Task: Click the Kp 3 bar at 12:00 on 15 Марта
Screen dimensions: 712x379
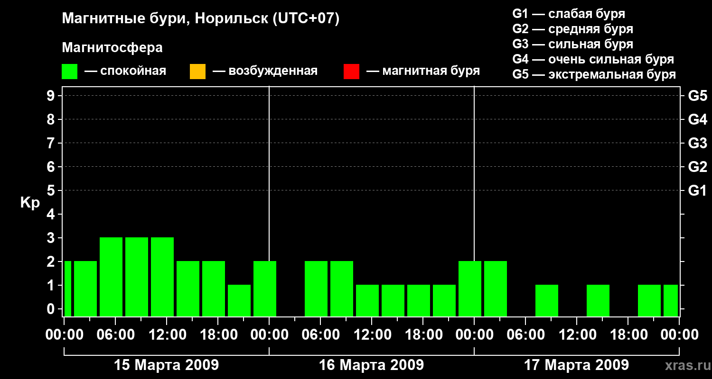Action: point(162,277)
